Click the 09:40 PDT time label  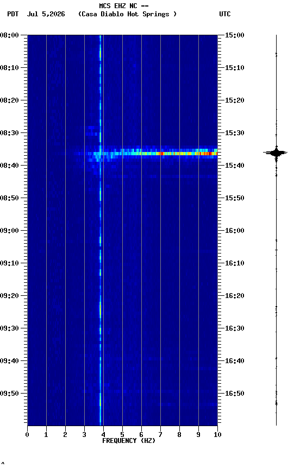click(9, 361)
